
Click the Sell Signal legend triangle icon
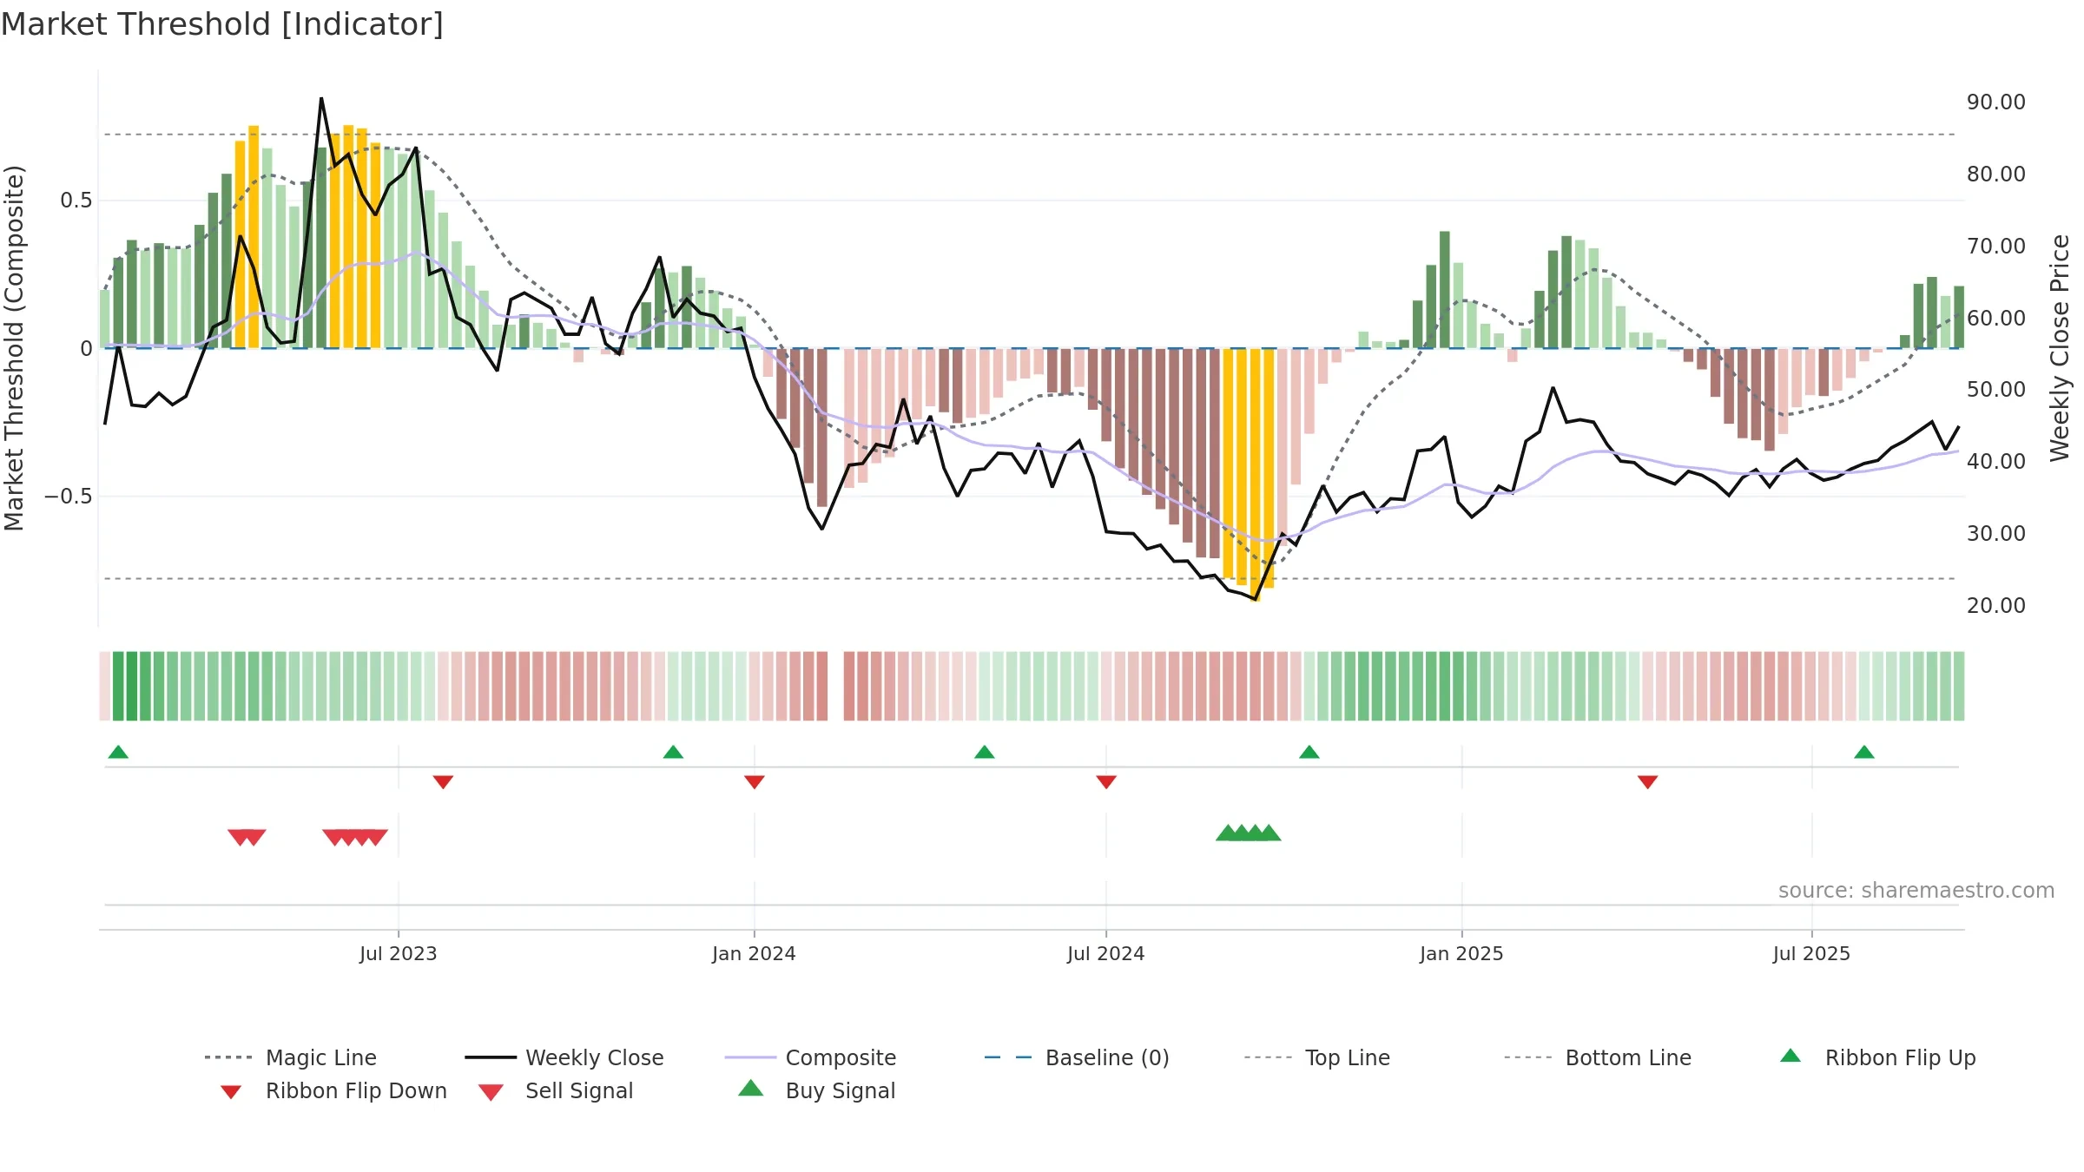491,1092
